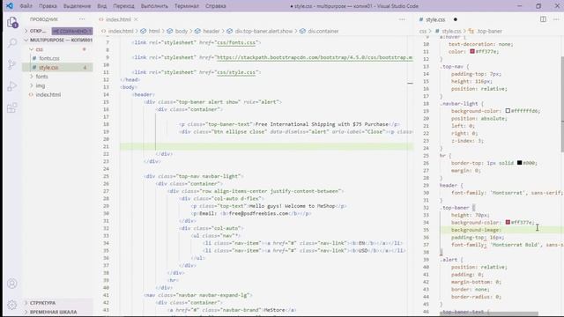Image resolution: width=564 pixels, height=317 pixels.
Task: Split the style.css editor to the right
Action: (x=543, y=19)
